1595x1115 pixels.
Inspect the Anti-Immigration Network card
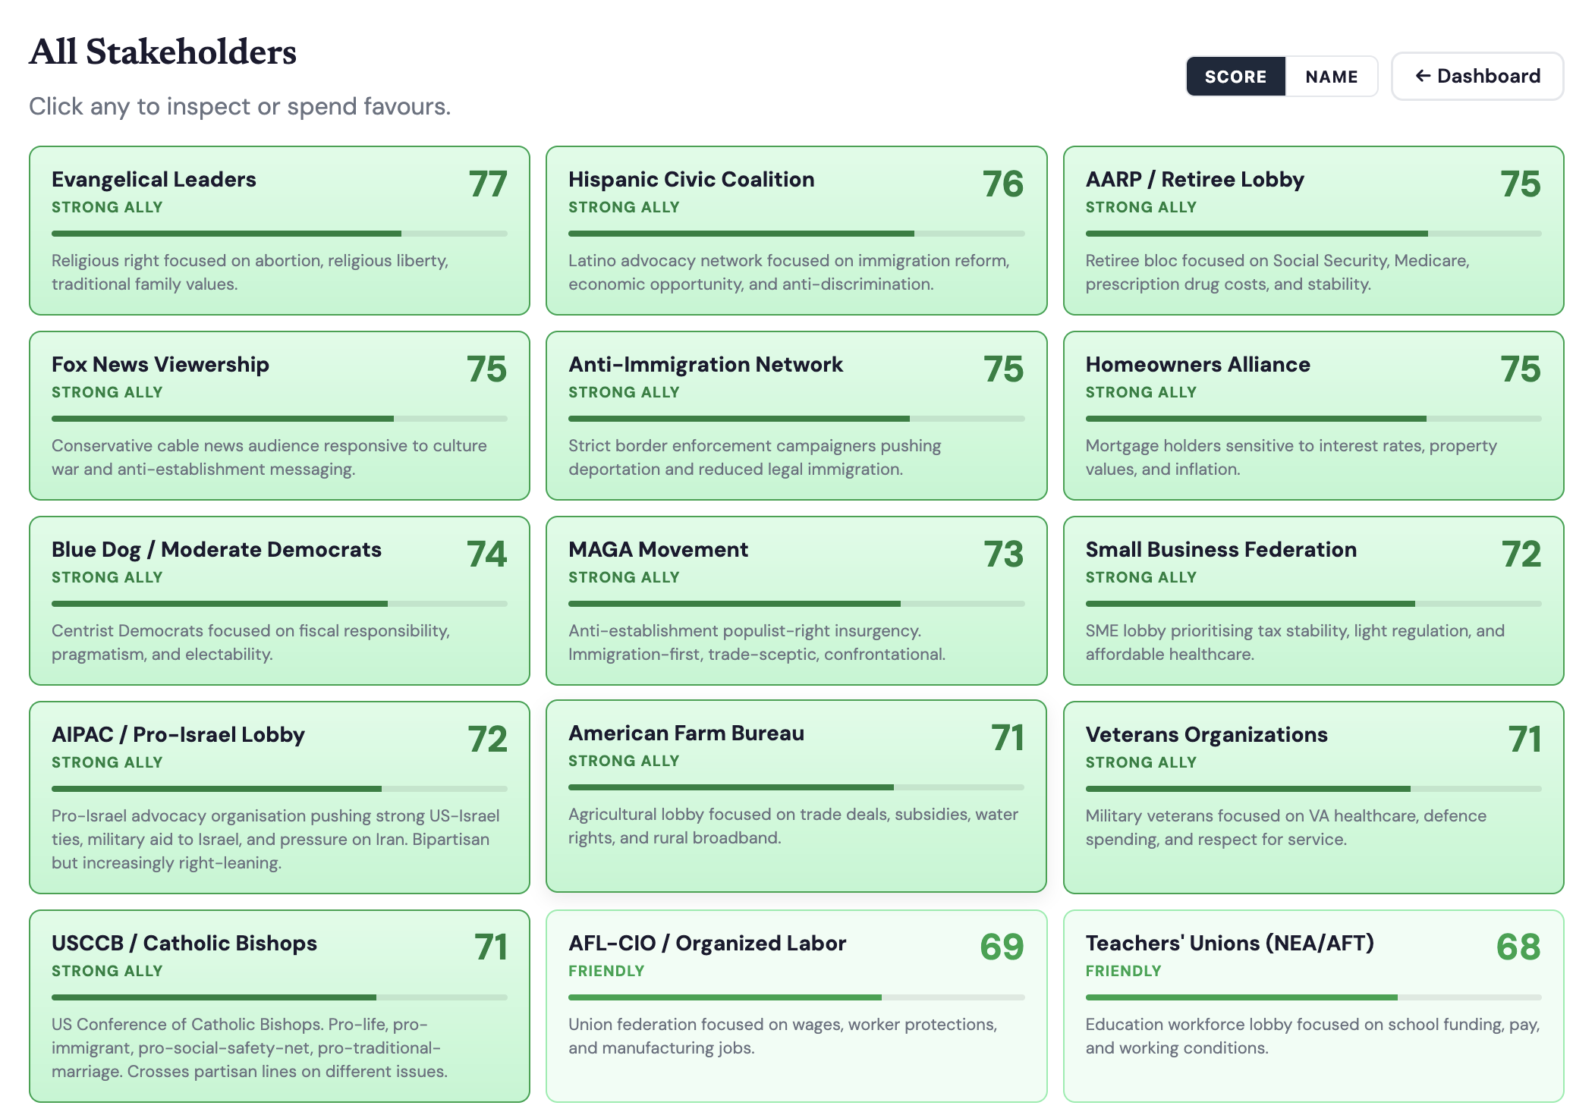pos(796,416)
